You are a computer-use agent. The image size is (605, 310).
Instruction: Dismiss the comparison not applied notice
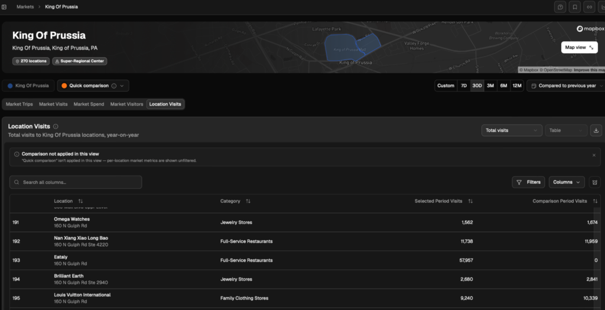[594, 155]
